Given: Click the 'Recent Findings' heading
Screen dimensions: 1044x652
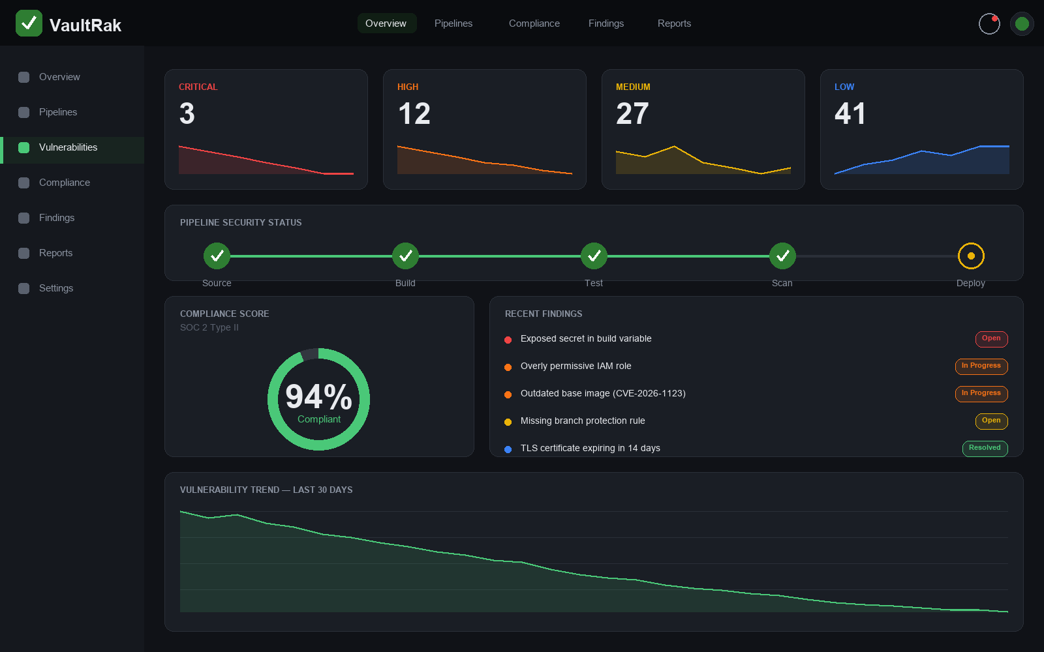Looking at the screenshot, I should click(x=544, y=314).
